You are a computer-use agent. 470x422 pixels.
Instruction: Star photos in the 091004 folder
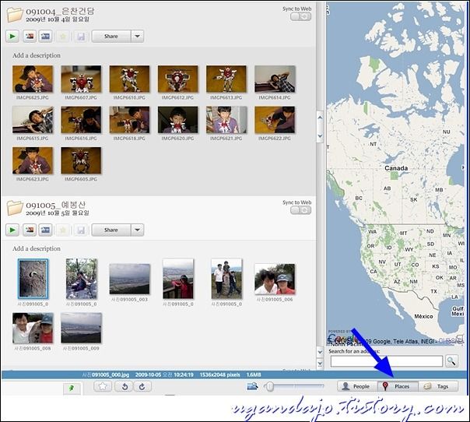tap(63, 37)
